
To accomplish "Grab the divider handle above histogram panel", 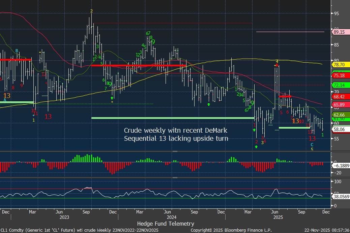I will click(x=175, y=152).
